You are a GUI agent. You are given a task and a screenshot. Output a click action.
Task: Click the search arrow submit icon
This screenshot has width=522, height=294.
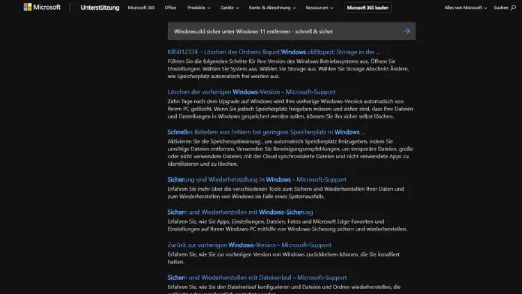[406, 31]
